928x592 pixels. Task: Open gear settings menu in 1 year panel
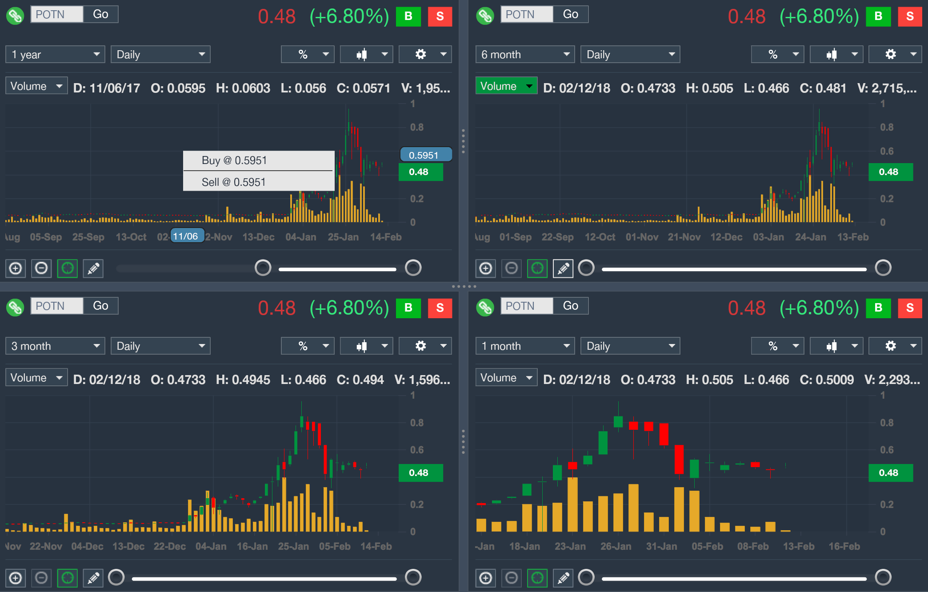tap(425, 54)
